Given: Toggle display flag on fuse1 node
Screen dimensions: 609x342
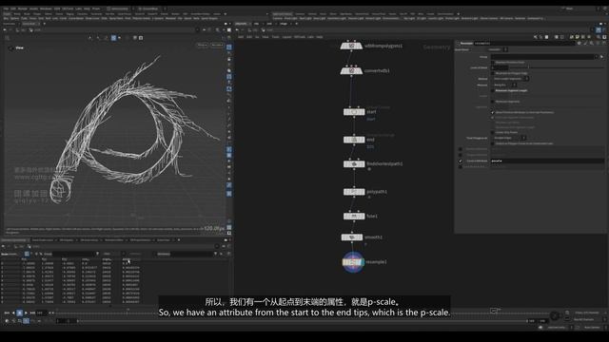Looking at the screenshot, I should [363, 216].
